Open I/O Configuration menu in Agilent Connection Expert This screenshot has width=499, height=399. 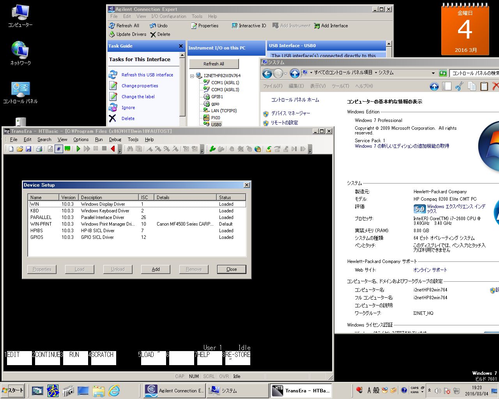(169, 16)
